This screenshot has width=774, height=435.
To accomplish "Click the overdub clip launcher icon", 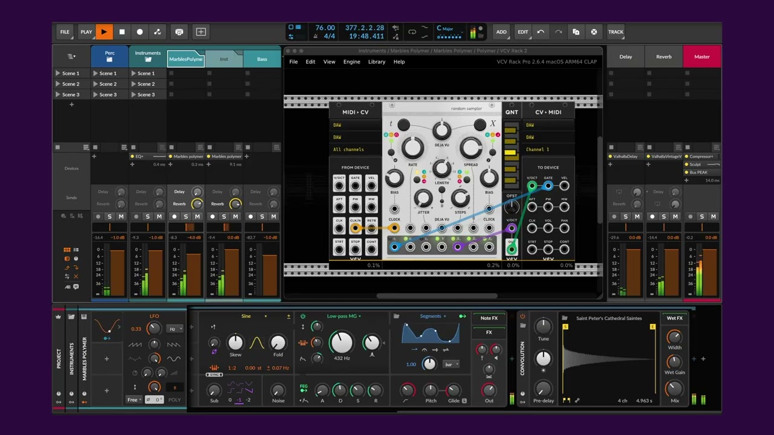I will coord(179,32).
